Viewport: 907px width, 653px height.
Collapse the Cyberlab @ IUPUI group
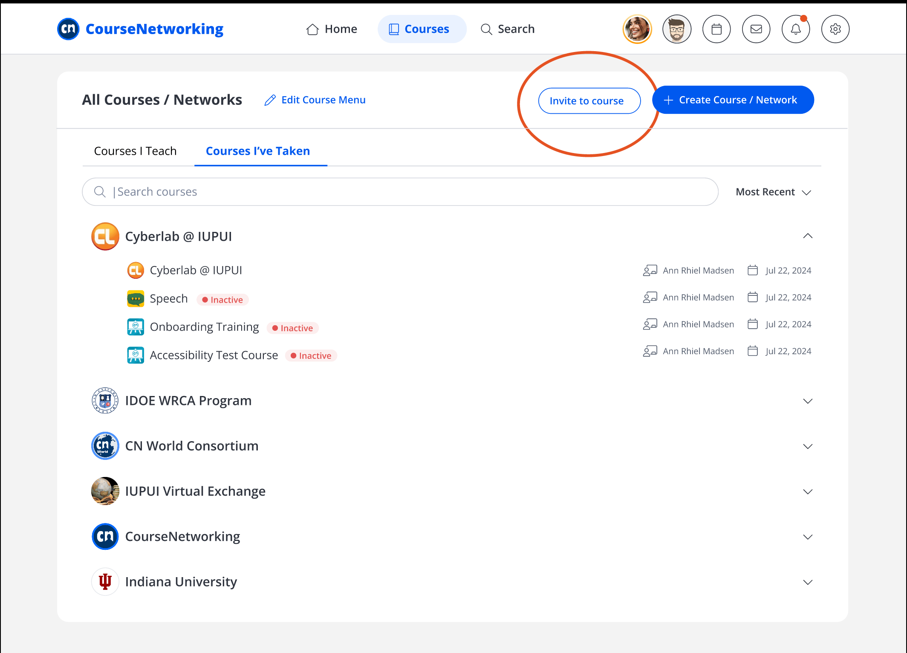[808, 236]
